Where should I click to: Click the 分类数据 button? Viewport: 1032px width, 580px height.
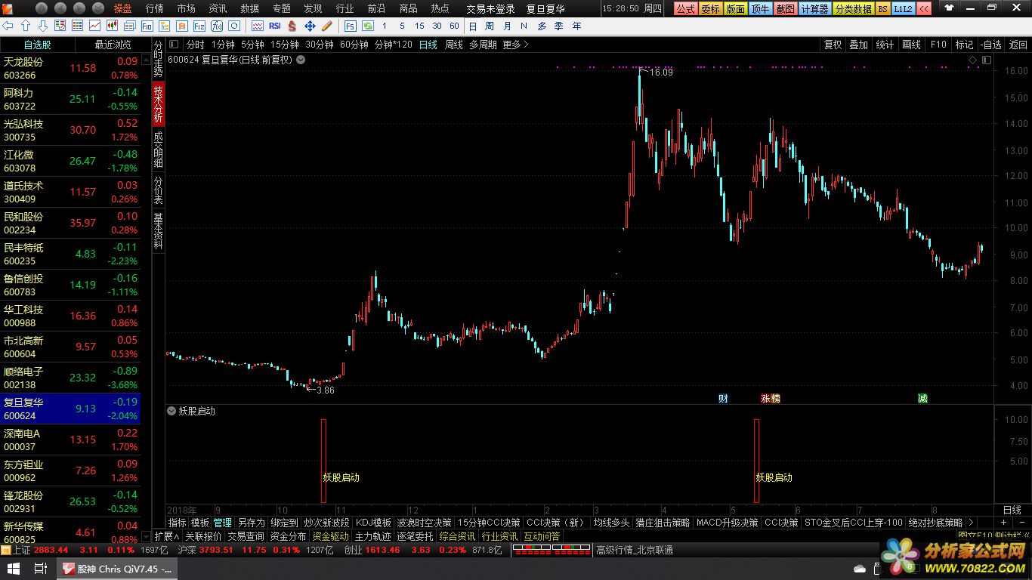click(x=853, y=8)
